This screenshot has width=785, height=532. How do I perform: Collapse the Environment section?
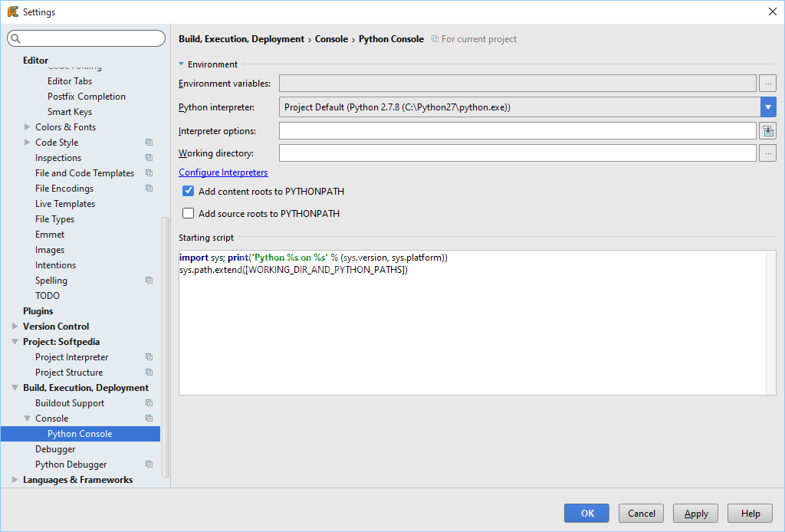point(181,64)
